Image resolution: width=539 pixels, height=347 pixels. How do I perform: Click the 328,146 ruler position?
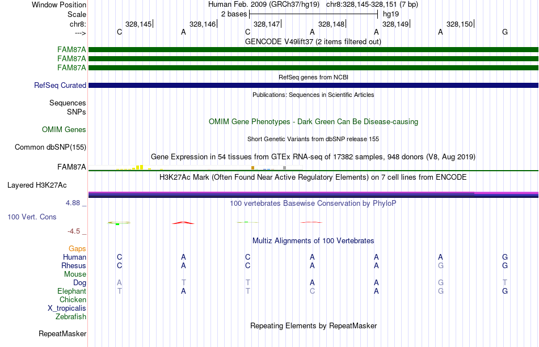point(203,24)
